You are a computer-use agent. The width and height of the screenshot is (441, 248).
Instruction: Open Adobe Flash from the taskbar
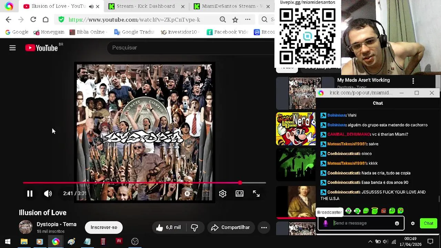click(x=119, y=241)
